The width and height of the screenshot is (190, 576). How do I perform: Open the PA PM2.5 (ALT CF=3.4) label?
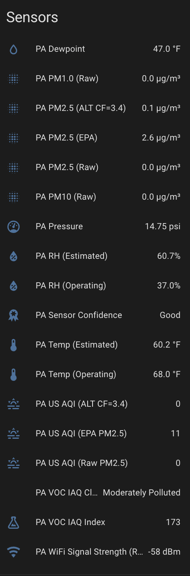click(81, 108)
